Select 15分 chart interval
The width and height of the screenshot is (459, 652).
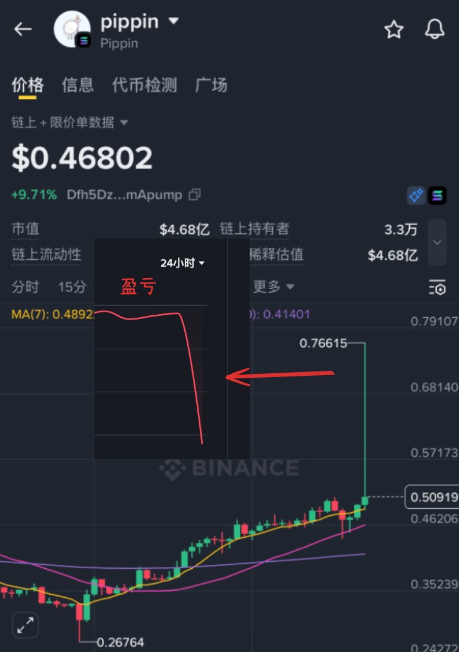tap(72, 286)
